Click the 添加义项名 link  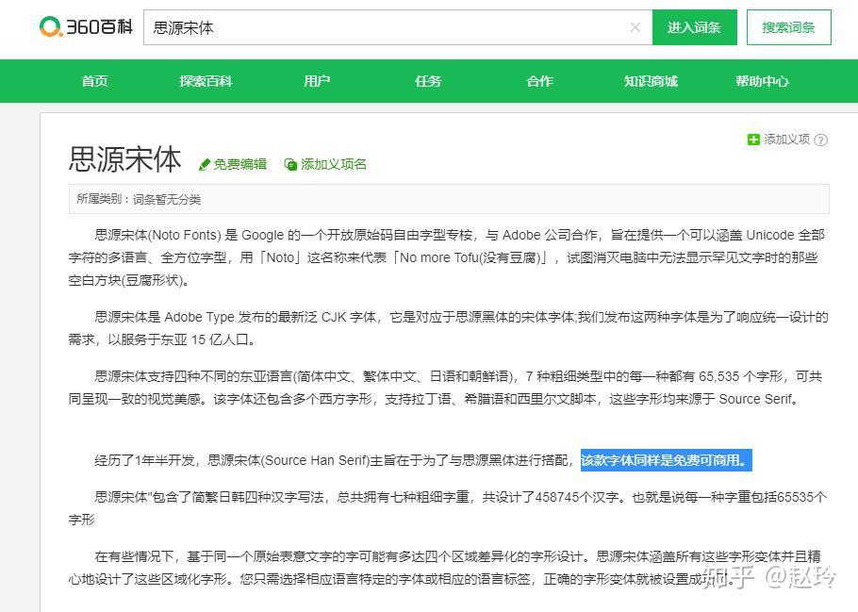coord(333,164)
